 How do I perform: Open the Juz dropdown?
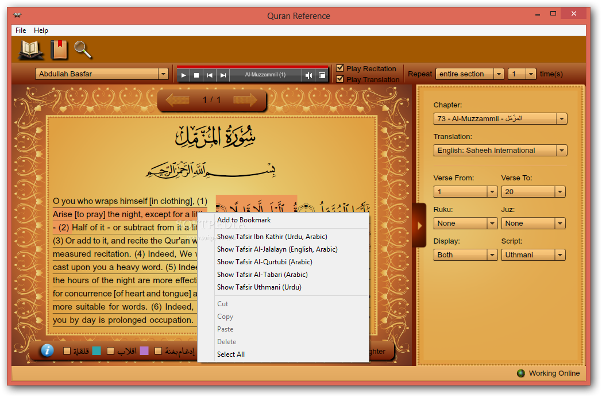click(533, 223)
